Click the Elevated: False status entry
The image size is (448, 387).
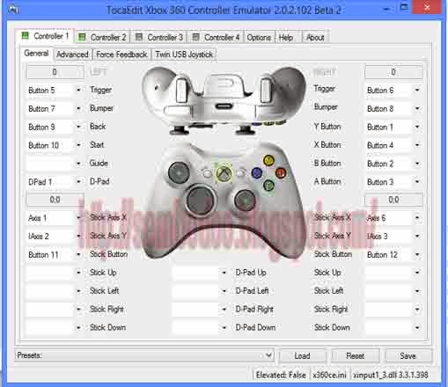281,375
